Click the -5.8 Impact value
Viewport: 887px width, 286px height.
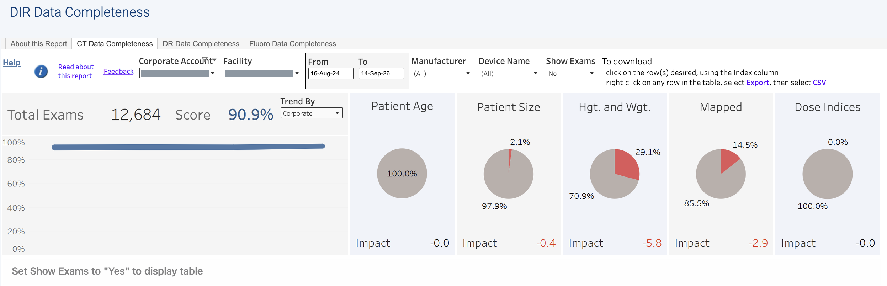(x=652, y=243)
